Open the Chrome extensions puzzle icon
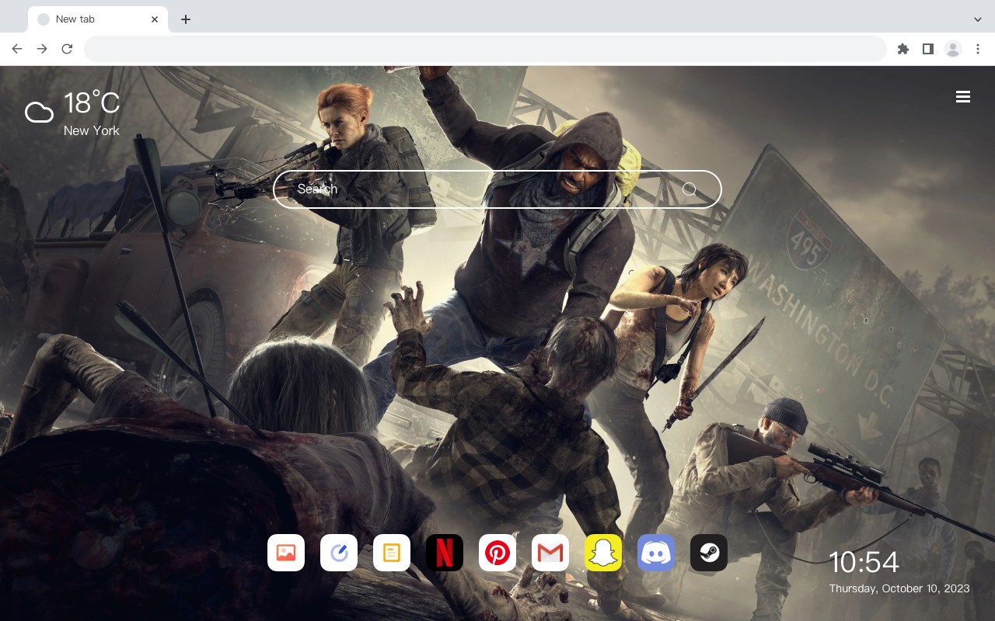 902,49
